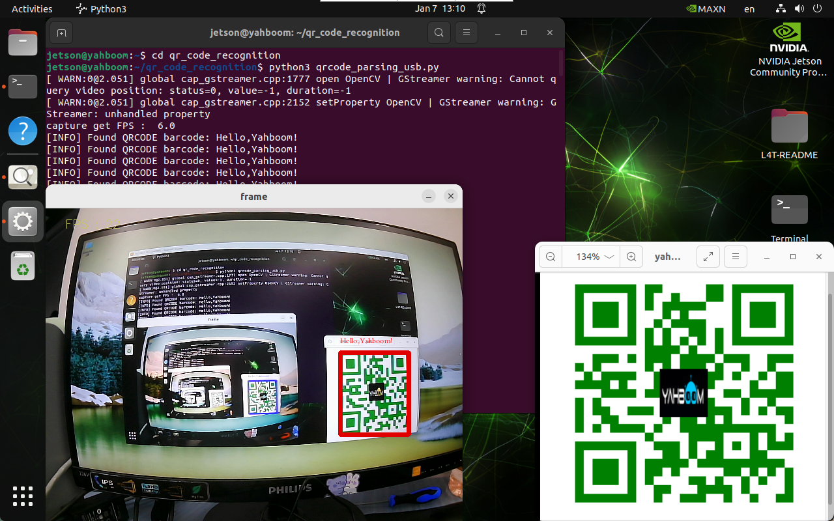Click the 'yah...' file title in image viewer
Viewport: 834px width, 521px height.
point(667,257)
